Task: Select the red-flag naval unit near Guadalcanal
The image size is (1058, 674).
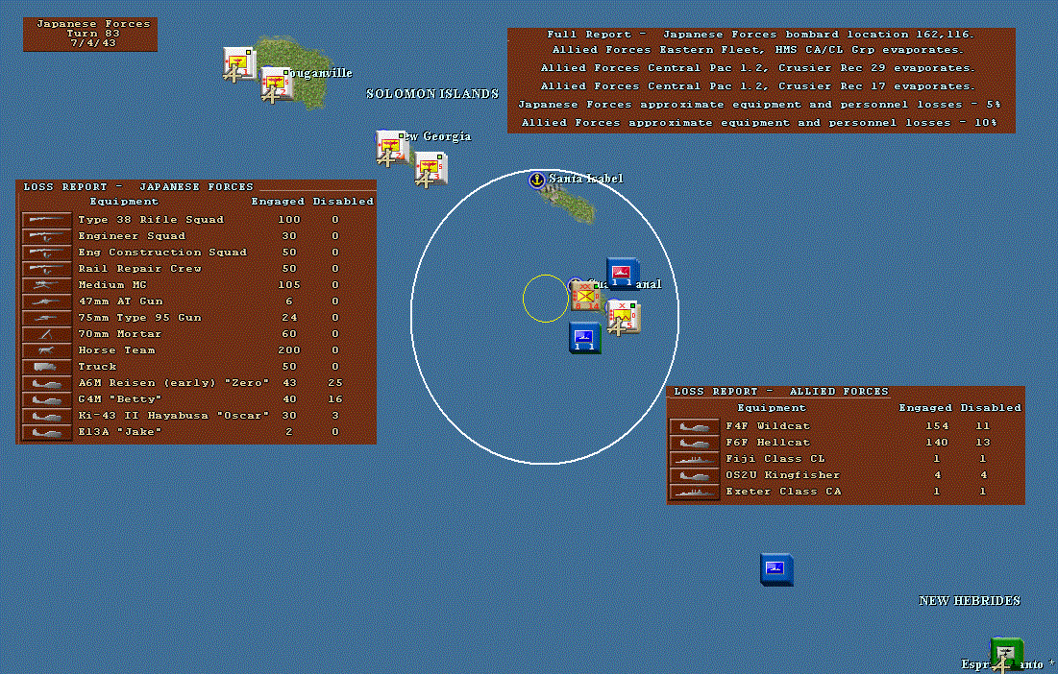Action: [622, 273]
